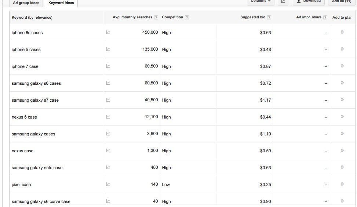Select the iphone 7 case keyword
This screenshot has width=357, height=207.
(x=25, y=66)
